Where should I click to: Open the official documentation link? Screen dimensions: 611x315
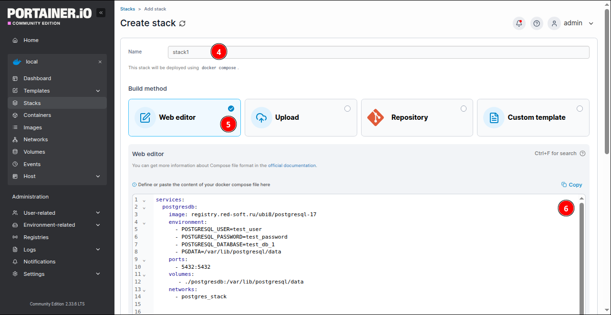292,166
